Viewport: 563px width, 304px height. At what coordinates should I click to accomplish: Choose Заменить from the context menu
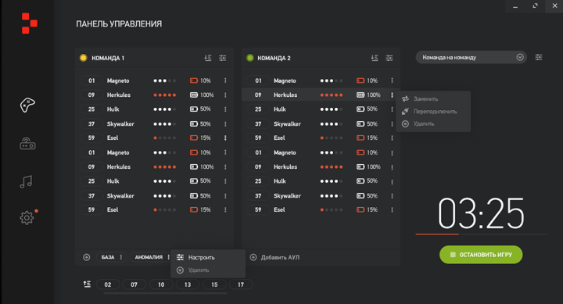[x=425, y=98]
